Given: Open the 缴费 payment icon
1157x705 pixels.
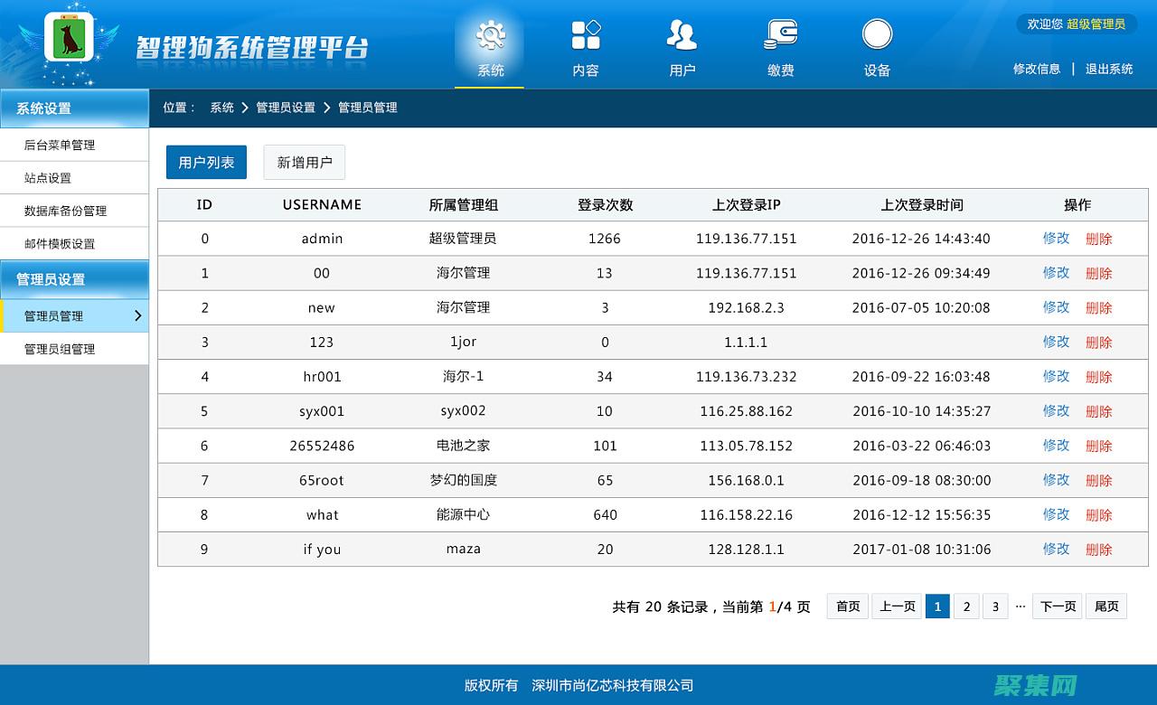Looking at the screenshot, I should pos(780,36).
